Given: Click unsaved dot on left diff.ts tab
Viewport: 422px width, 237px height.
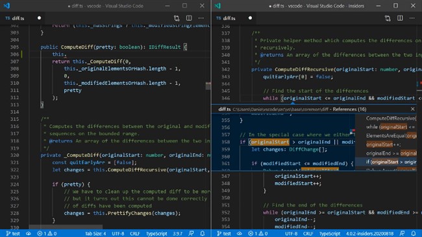Looking at the screenshot, I should pos(40,18).
